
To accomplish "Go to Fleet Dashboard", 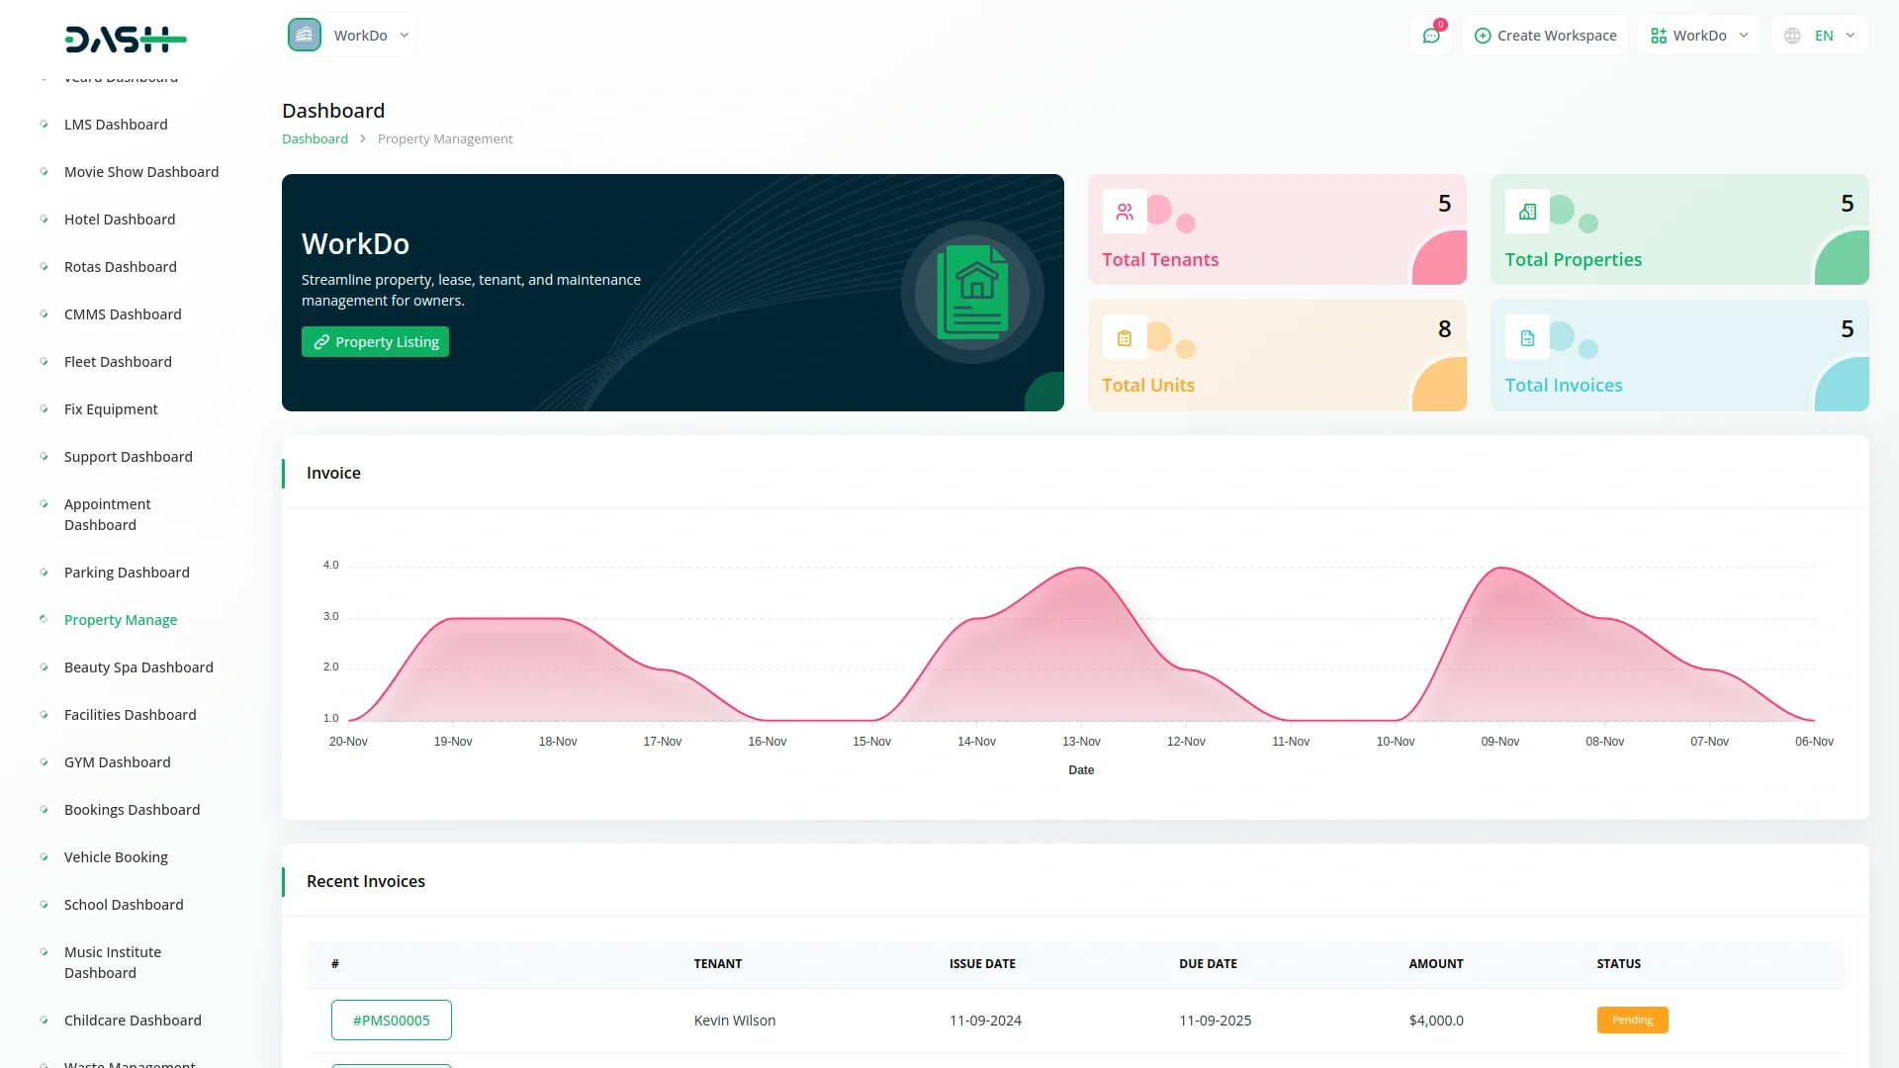I will coord(118,362).
